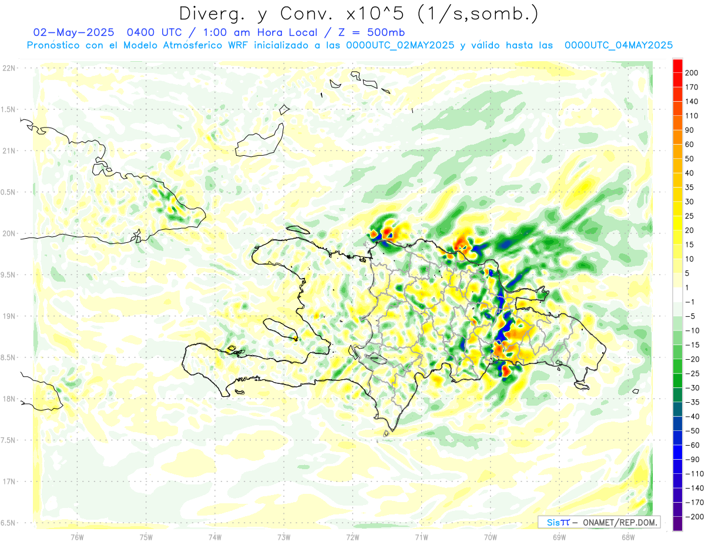This screenshot has height=545, width=705.
Task: Click the truncated '1.5N' latitude label
Action: pos(8,110)
